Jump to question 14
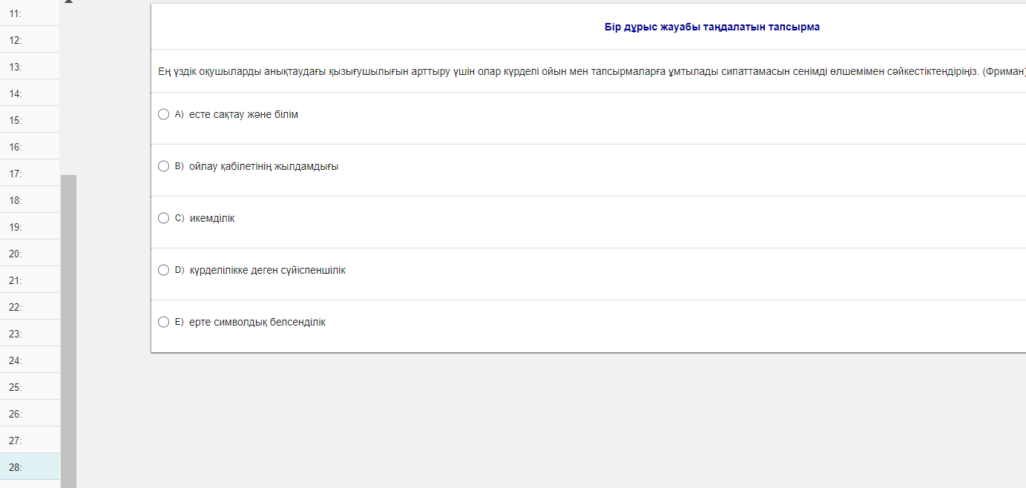 tap(30, 93)
